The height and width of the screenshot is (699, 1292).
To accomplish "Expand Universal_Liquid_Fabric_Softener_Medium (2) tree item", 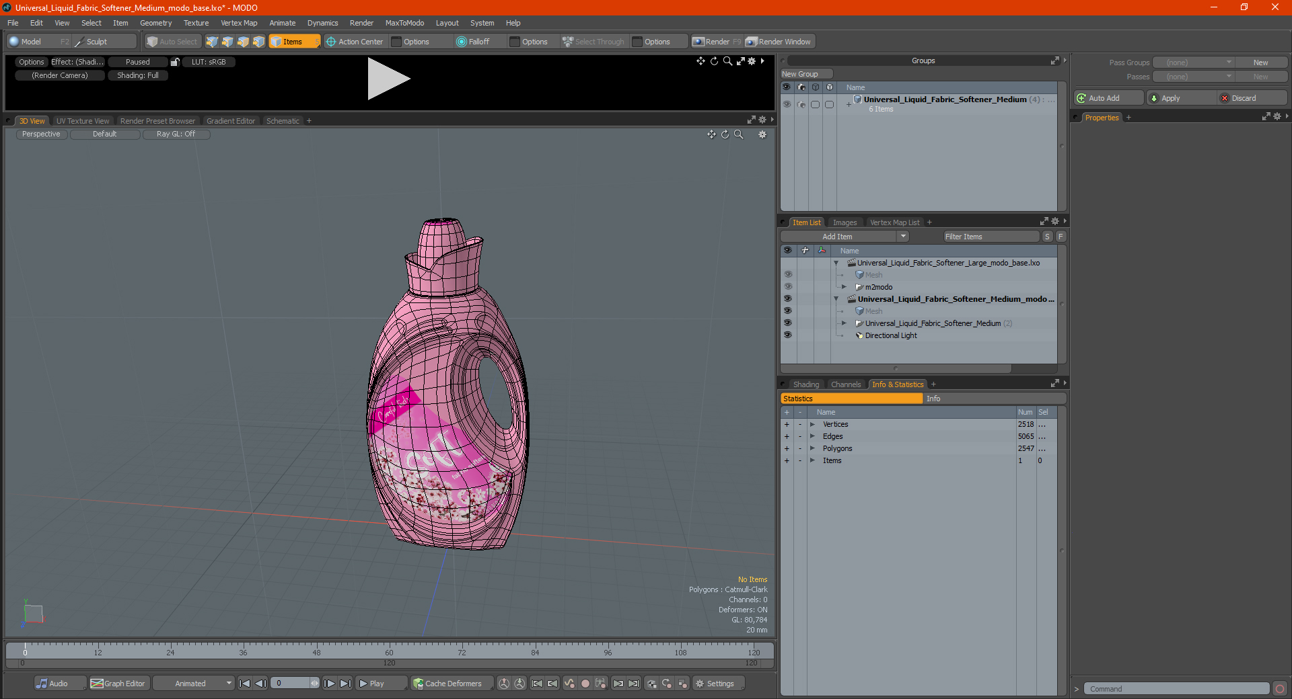I will click(844, 323).
